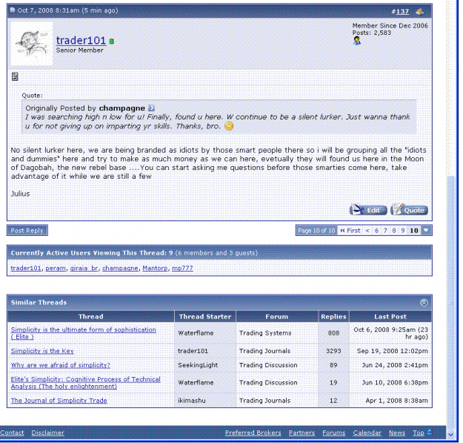Go to previous page arrow
Viewport: 463px width, 443px height.
[x=367, y=230]
